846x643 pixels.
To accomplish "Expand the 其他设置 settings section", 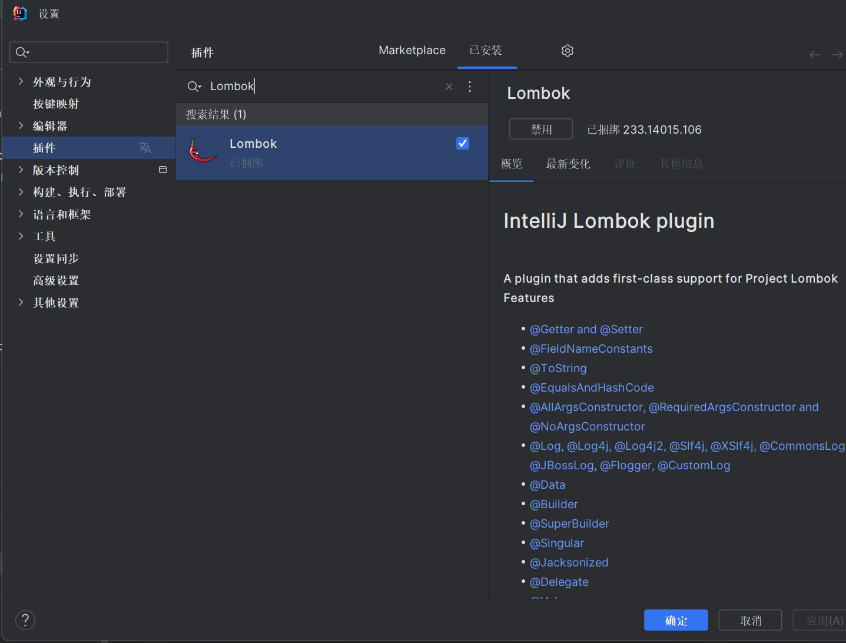I will click(21, 302).
